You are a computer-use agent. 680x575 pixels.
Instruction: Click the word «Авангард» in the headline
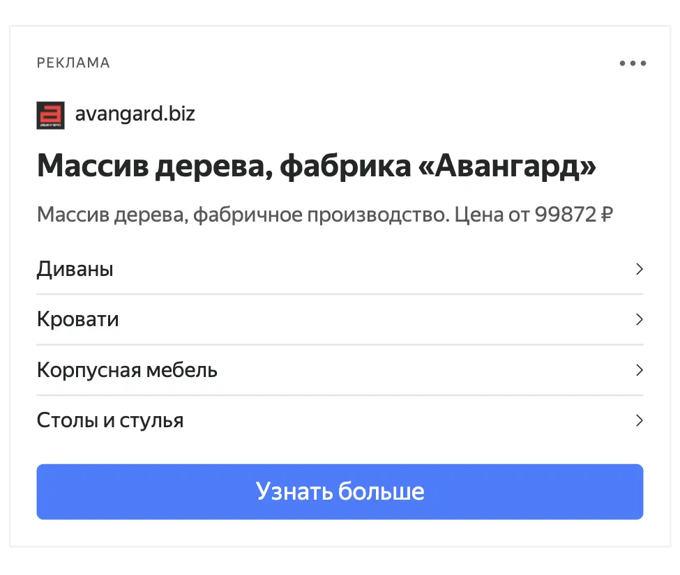point(507,167)
